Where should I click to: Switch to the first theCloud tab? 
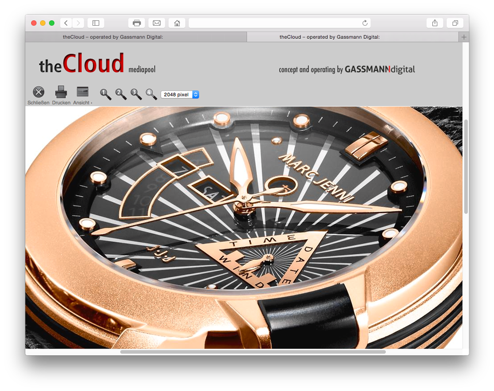pos(136,37)
